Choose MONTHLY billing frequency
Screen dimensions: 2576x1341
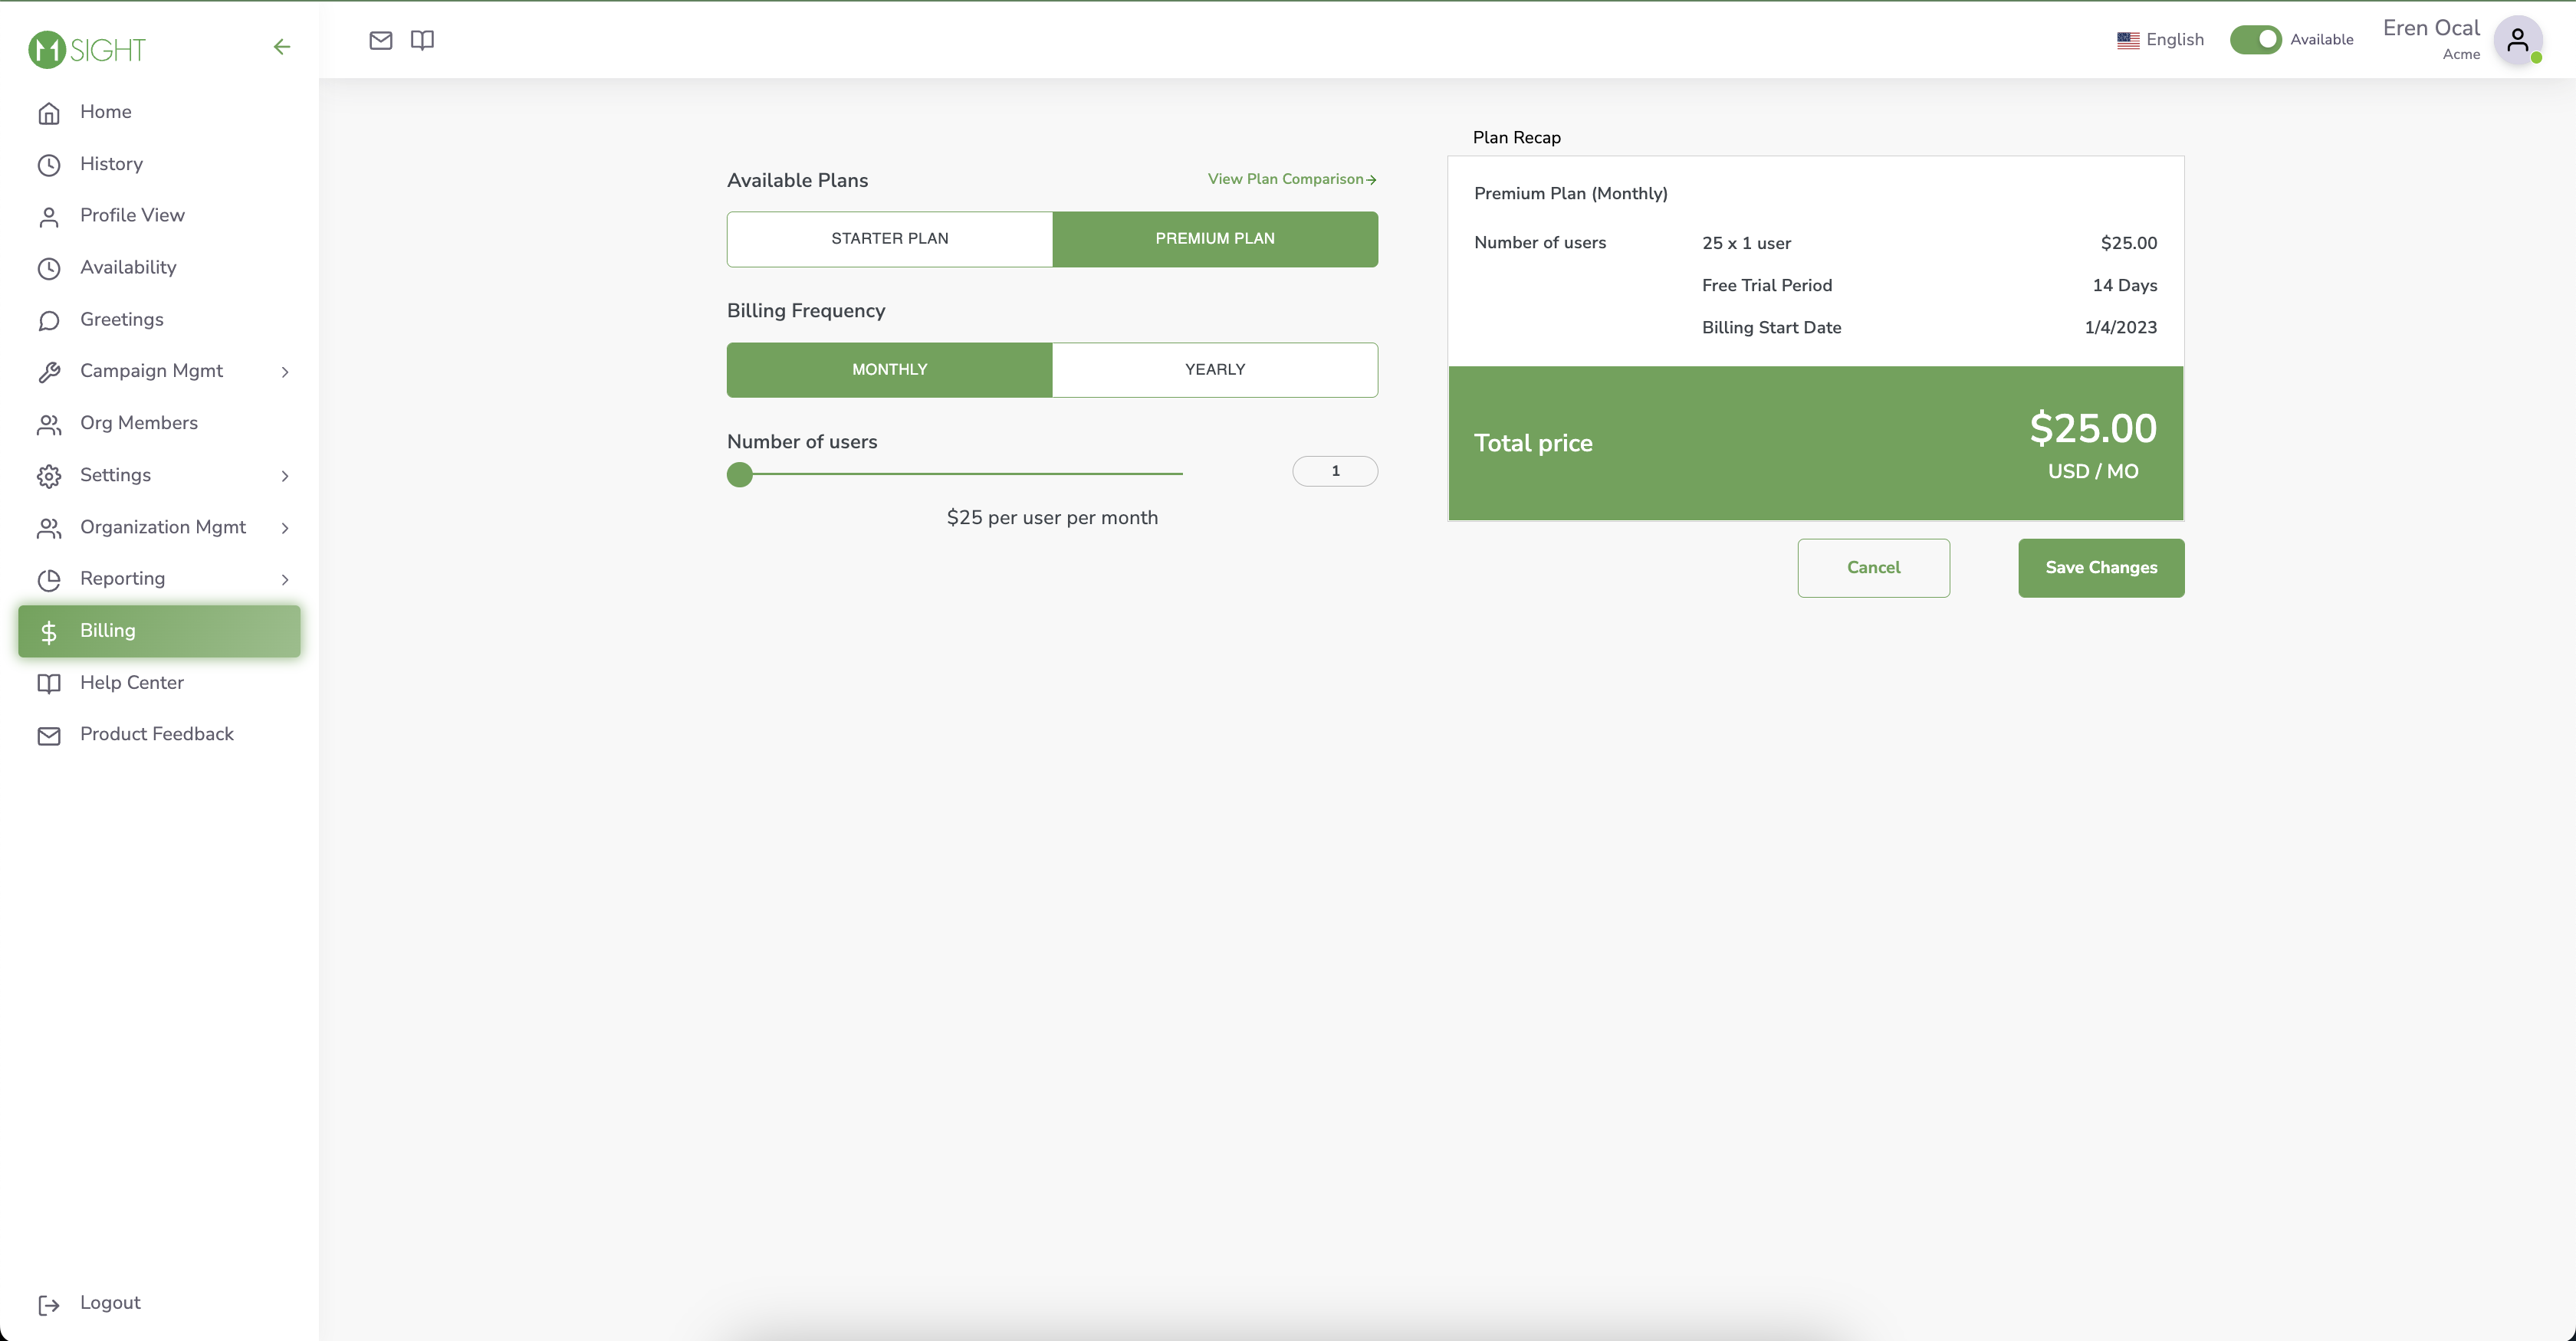(889, 369)
